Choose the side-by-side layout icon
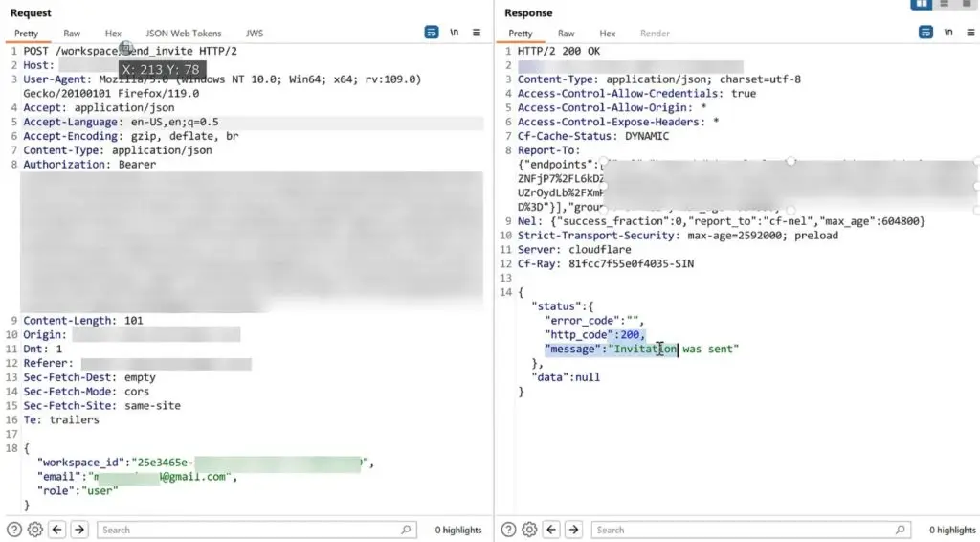The width and height of the screenshot is (980, 542). pyautogui.click(x=922, y=4)
